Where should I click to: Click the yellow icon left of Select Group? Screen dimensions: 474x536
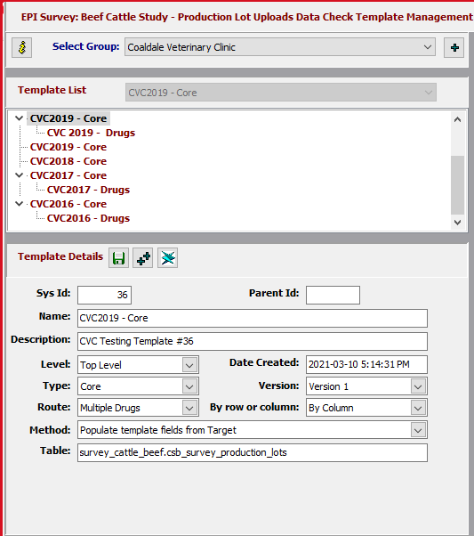(22, 47)
